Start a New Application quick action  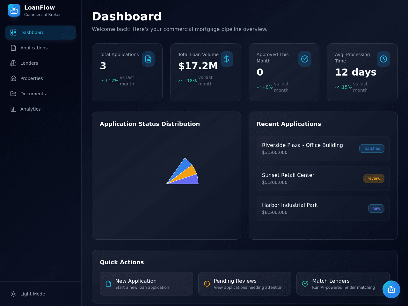tap(146, 284)
